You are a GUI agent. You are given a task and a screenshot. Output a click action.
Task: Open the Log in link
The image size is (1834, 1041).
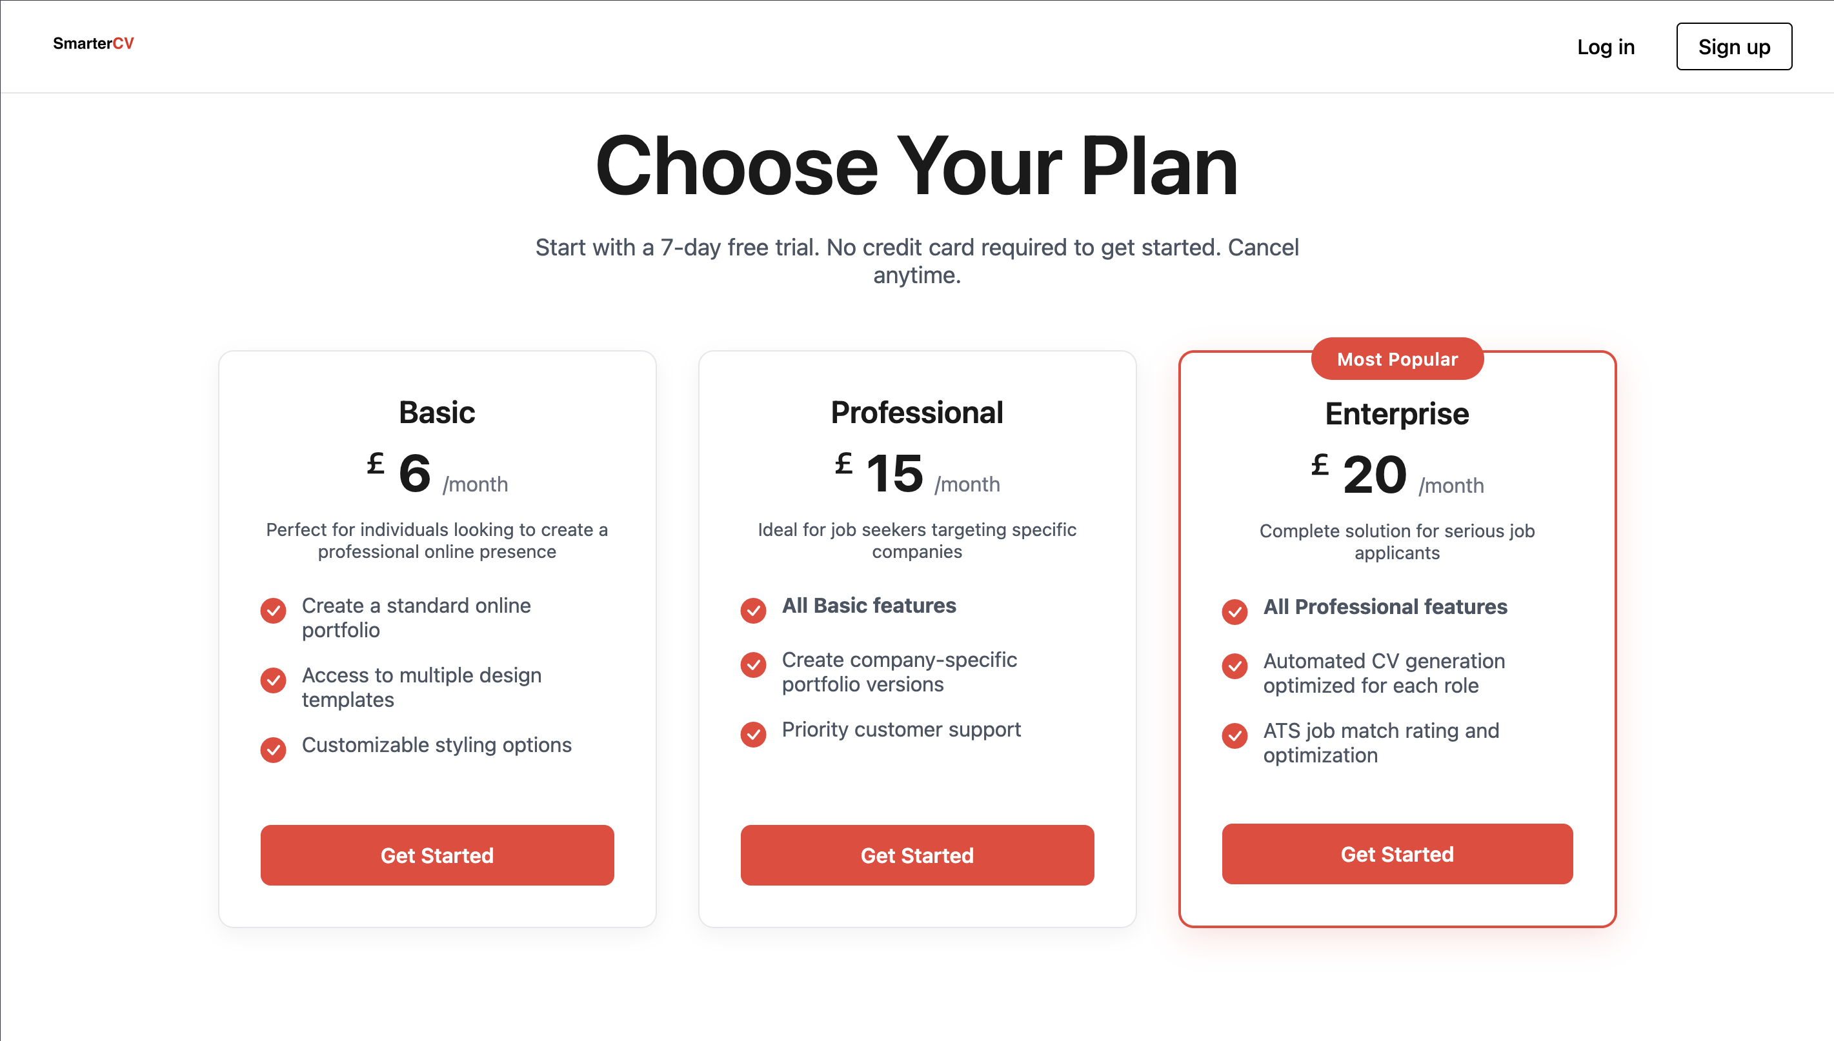point(1605,47)
